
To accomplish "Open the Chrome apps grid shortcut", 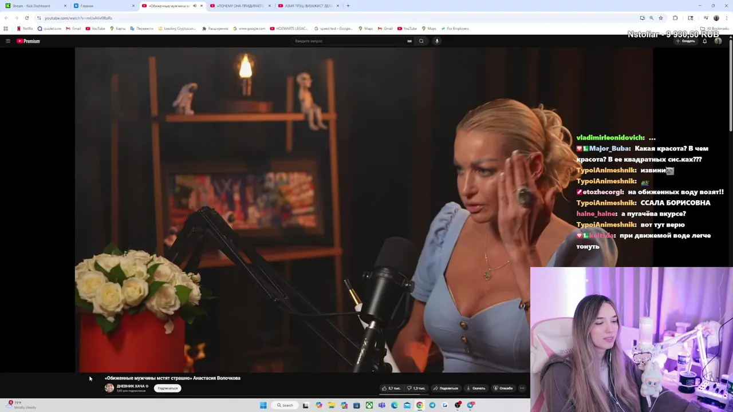I will coord(6,29).
